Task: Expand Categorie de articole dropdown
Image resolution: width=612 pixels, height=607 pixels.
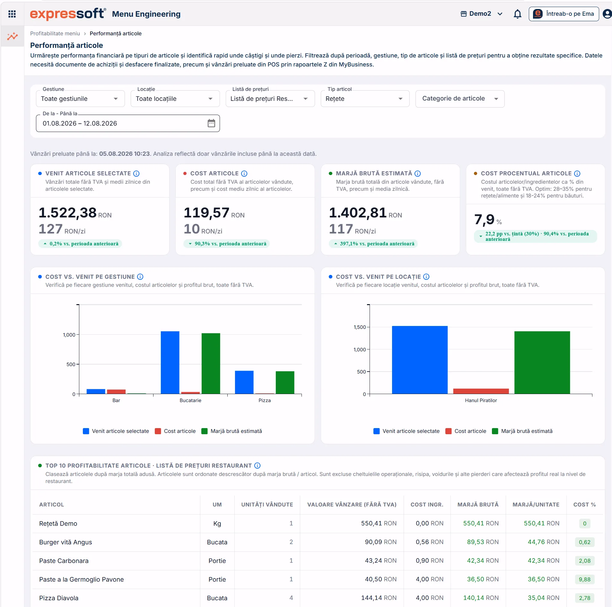Action: 460,99
